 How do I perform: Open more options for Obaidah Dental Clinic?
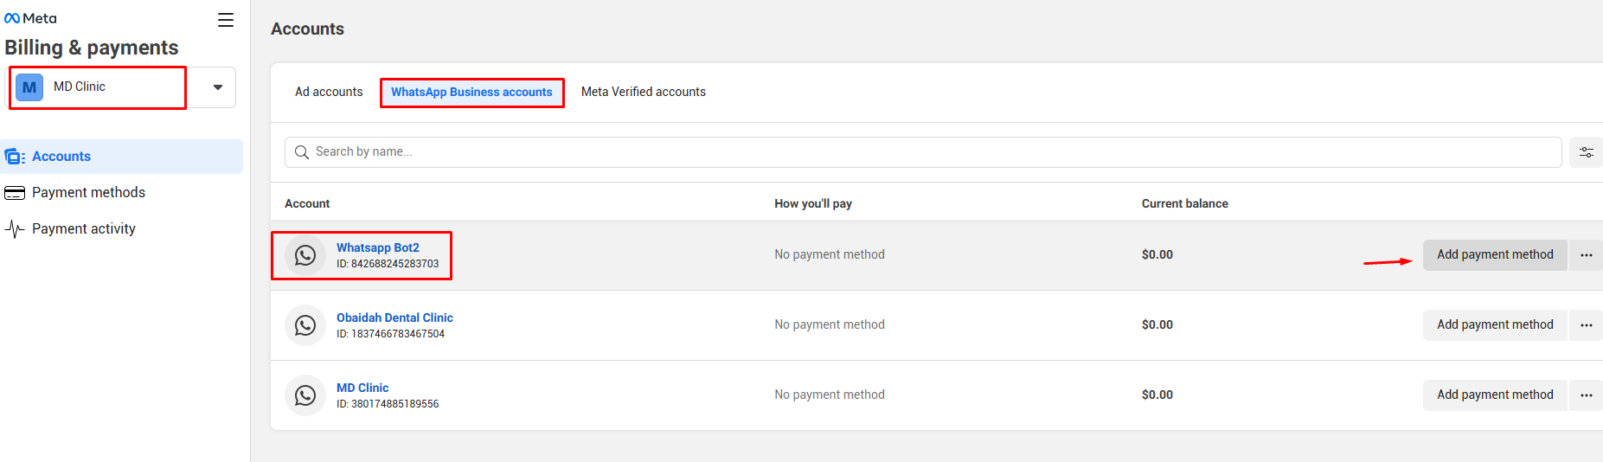[1586, 325]
